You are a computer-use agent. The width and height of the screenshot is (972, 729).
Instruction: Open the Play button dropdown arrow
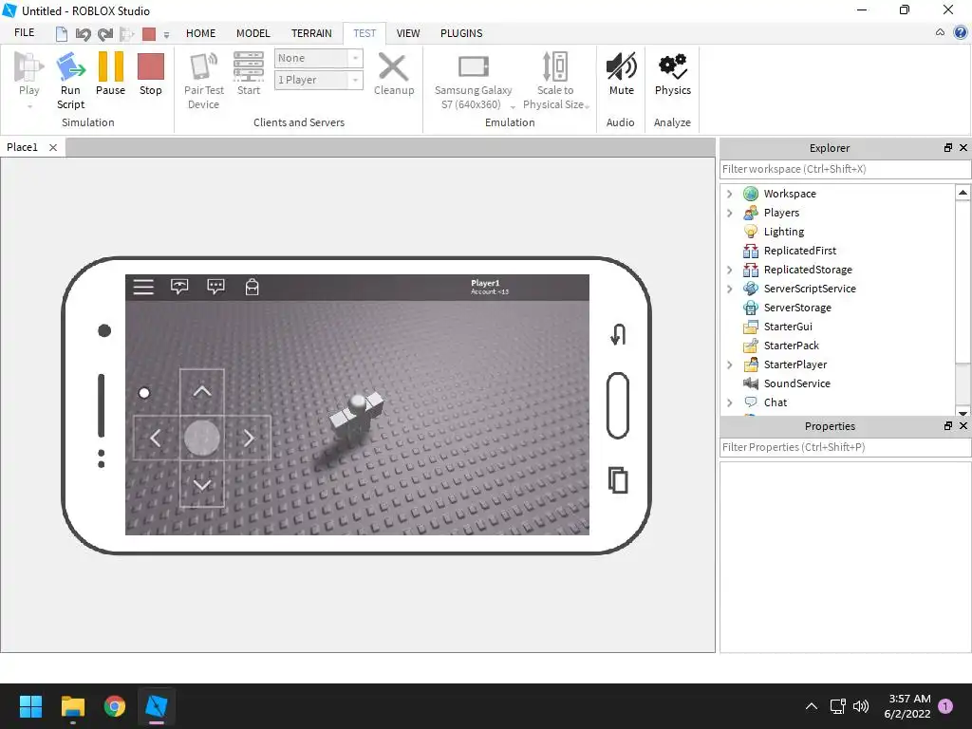click(29, 106)
